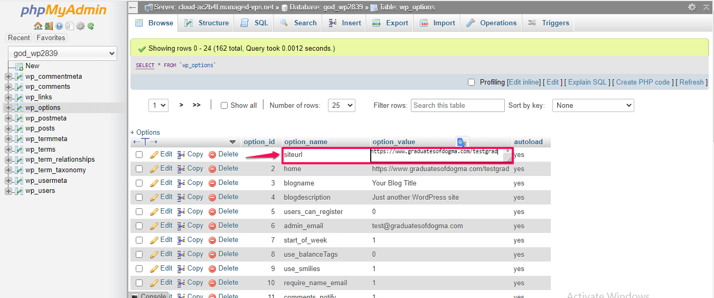714x298 pixels.
Task: Select the siteurl row checkbox
Action: 139,154
